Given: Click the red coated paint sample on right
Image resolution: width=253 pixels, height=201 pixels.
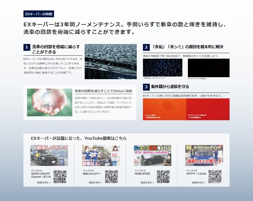Looking at the screenshot, I should point(208,109).
